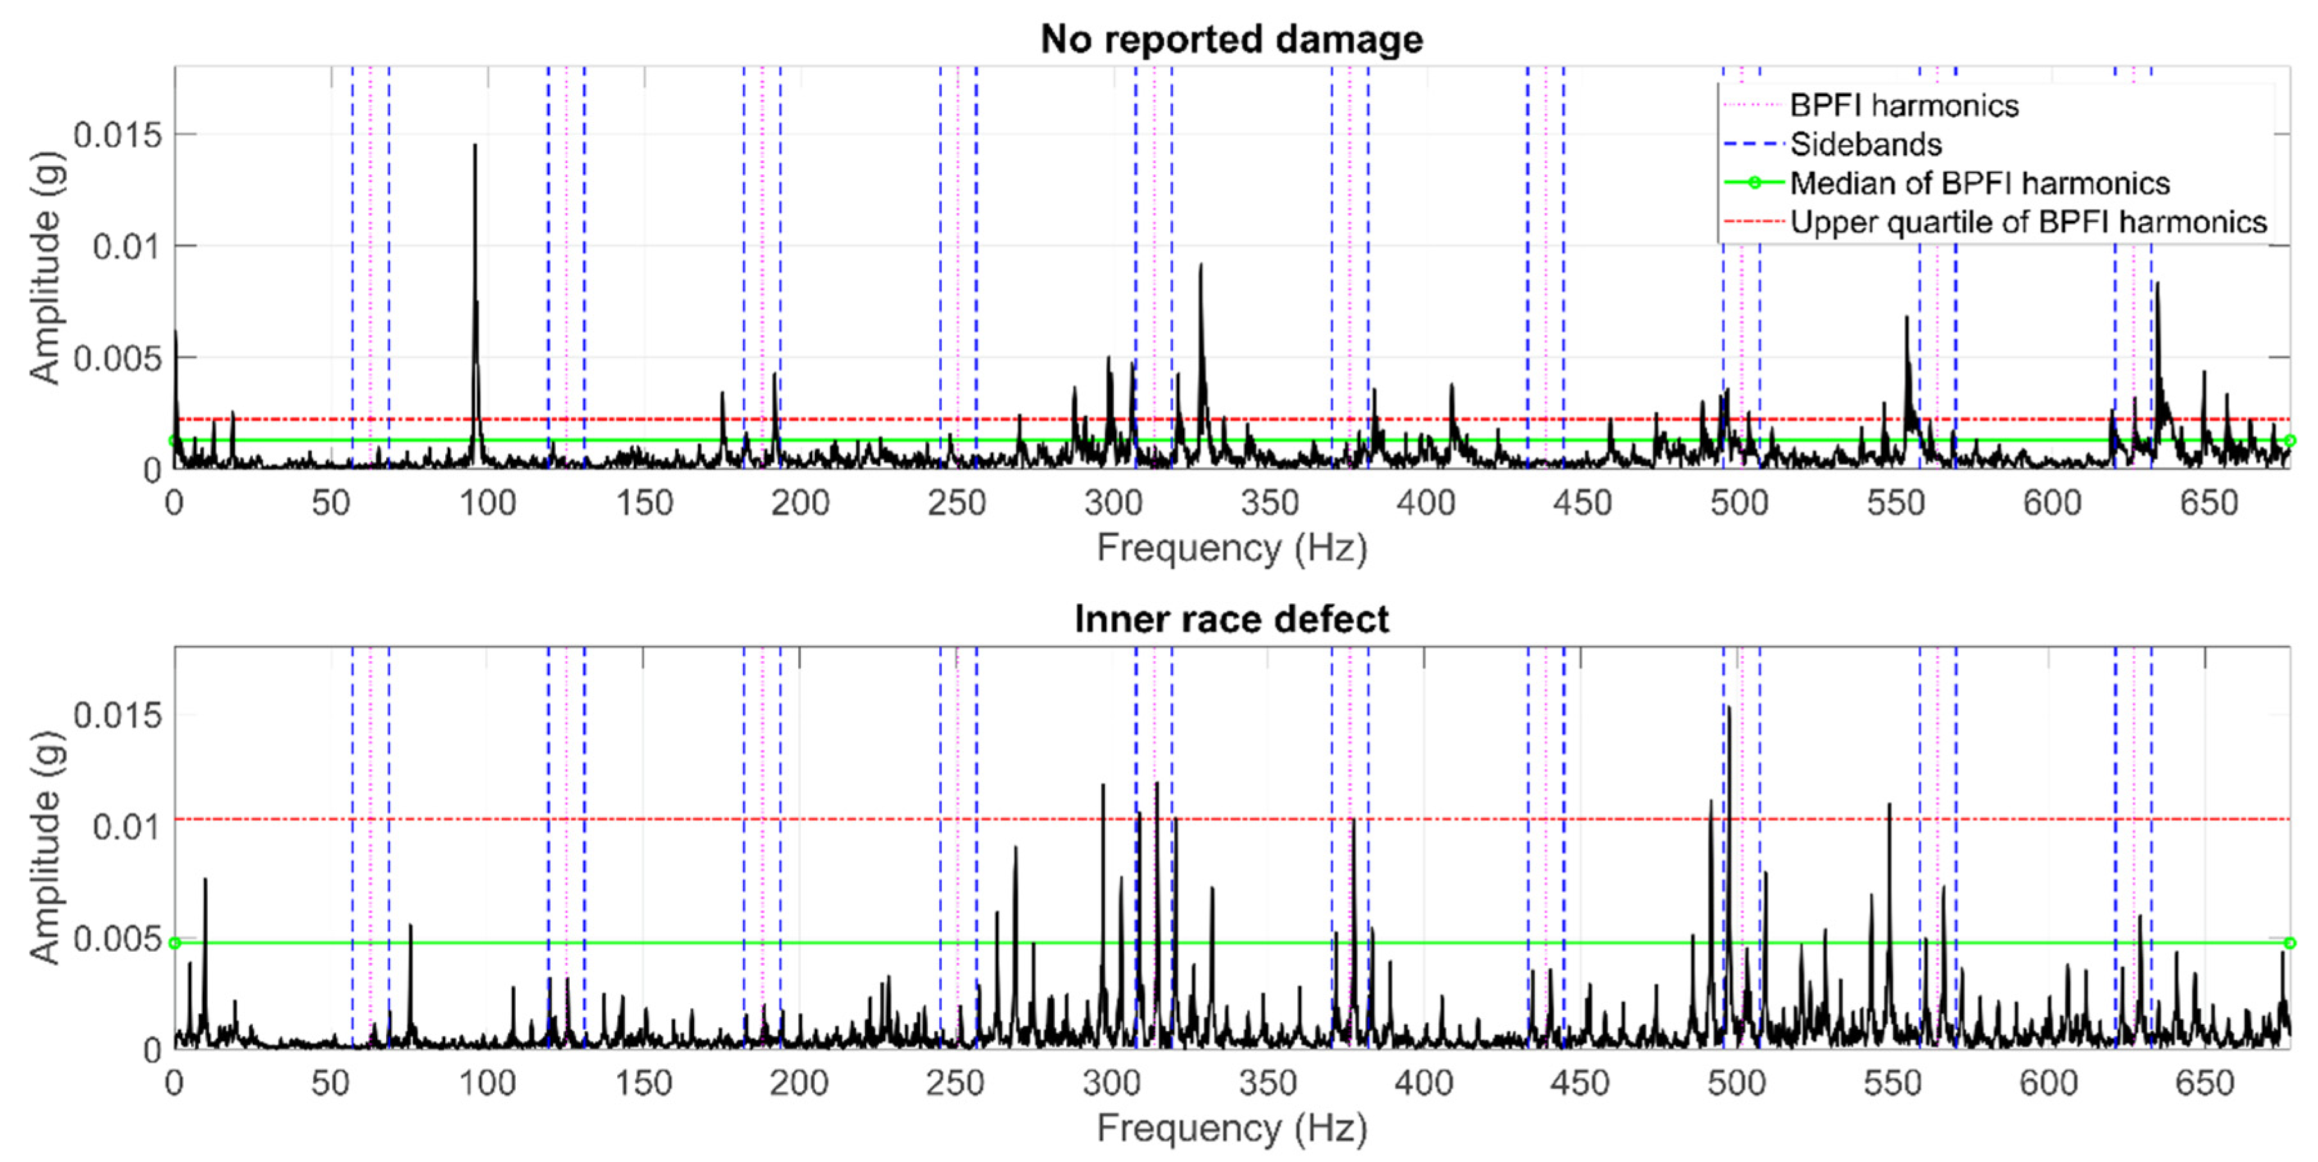Image resolution: width=2318 pixels, height=1162 pixels.
Task: Click bottom plot's 'Frequency (Hz)' axis label
Action: [1231, 1128]
